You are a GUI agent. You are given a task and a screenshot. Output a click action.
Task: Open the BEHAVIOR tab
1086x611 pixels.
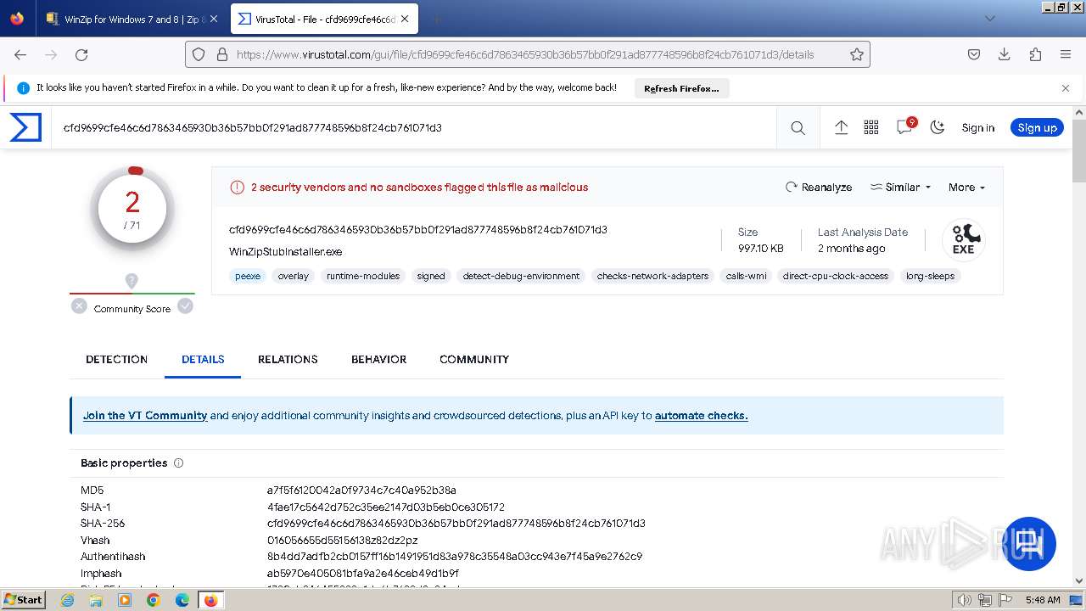(x=378, y=359)
